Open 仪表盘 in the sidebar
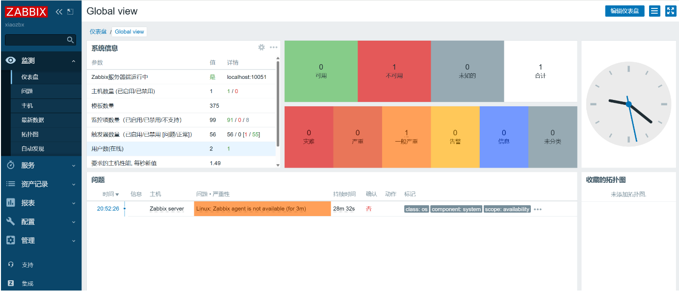 30,77
